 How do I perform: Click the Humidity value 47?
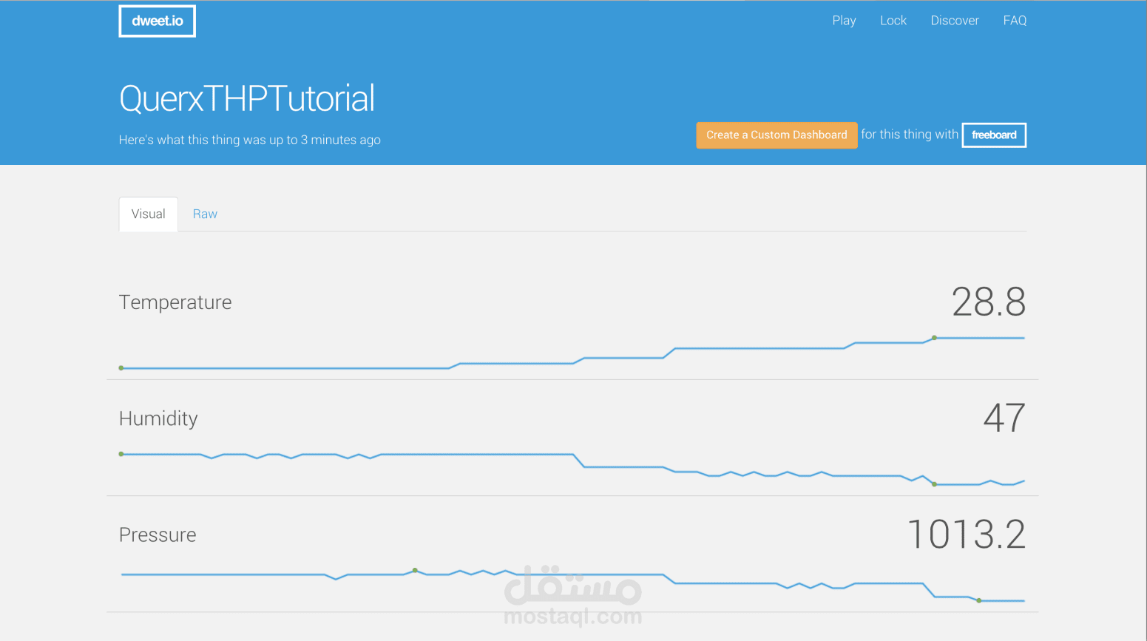[x=1006, y=418]
